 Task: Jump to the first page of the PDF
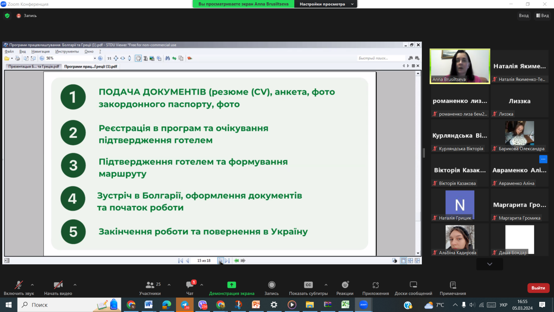pyautogui.click(x=180, y=261)
